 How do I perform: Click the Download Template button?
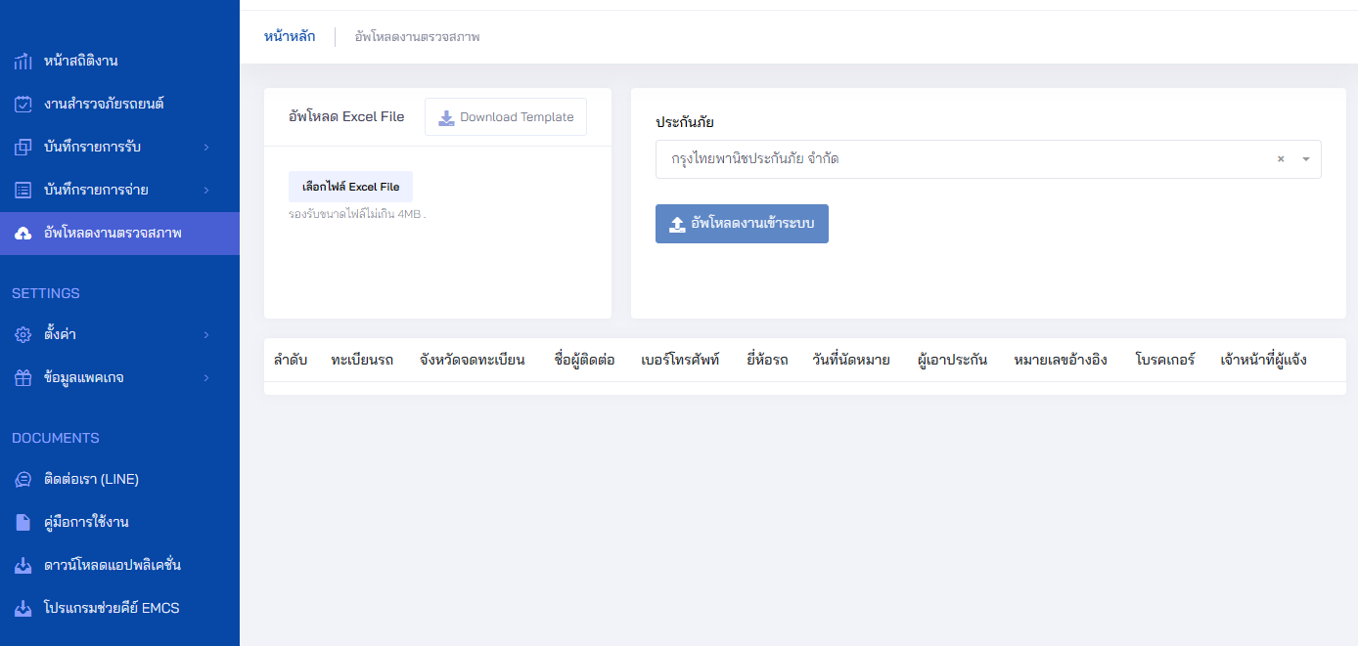coord(505,116)
